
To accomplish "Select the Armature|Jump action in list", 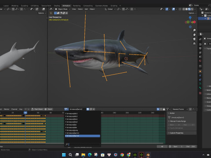I will tap(83, 130).
